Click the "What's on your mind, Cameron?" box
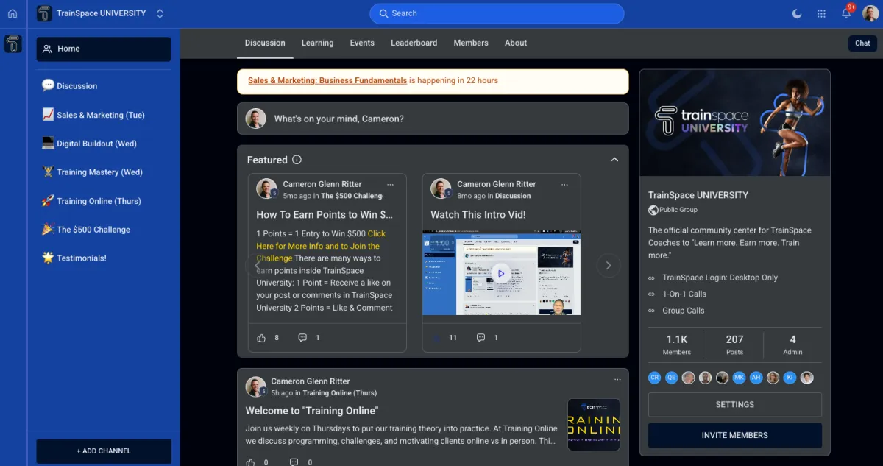Screen dimensions: 883x466 pos(433,119)
